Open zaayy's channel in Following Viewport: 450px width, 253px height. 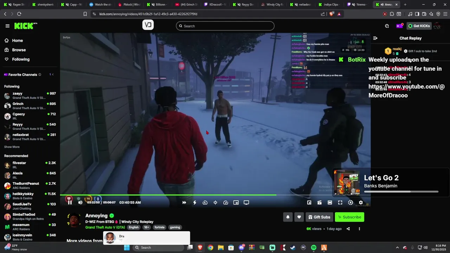tap(30, 96)
